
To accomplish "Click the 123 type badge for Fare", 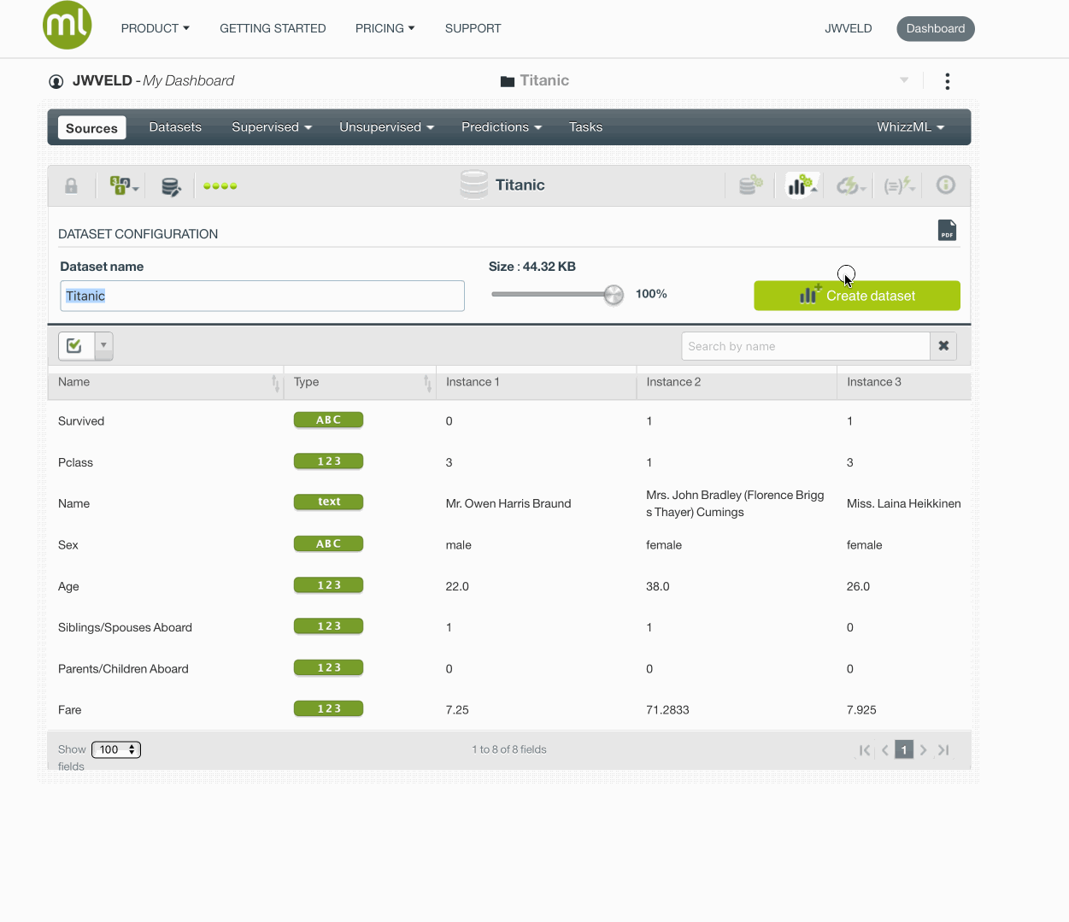I will 328,708.
